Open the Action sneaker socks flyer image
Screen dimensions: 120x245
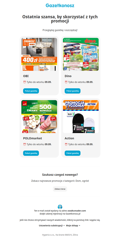(81, 117)
